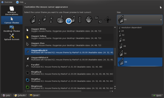Apply the cursor theme changes
The height and width of the screenshot is (98, 164).
pos(157,95)
